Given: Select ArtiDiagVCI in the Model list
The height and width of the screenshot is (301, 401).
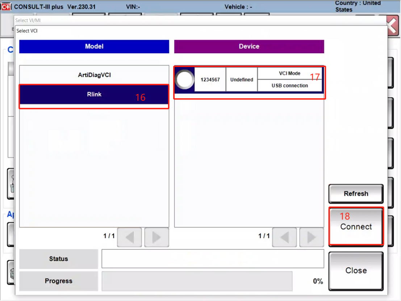Looking at the screenshot, I should click(94, 75).
